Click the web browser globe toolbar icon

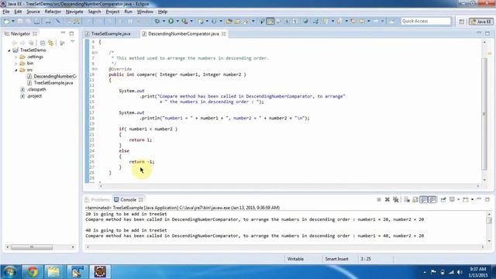(x=305, y=21)
